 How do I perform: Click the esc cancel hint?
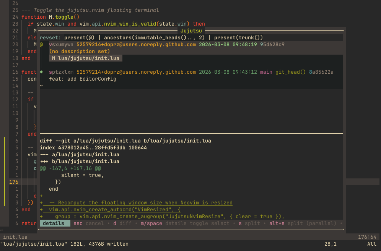(89, 223)
